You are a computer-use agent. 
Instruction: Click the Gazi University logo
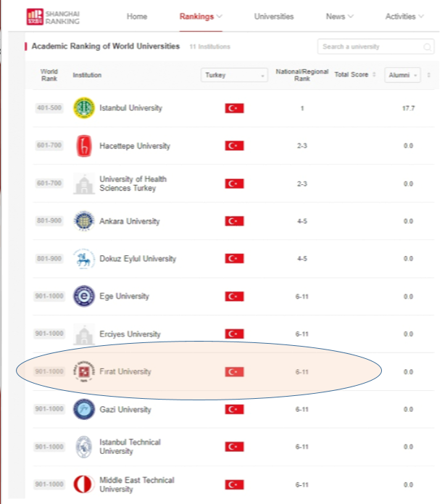[x=84, y=409]
